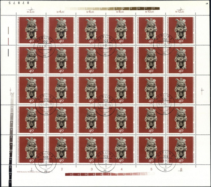Select the 40 stamp below the M 2,00 label
The width and height of the screenshot is (211, 187).
(31, 30)
